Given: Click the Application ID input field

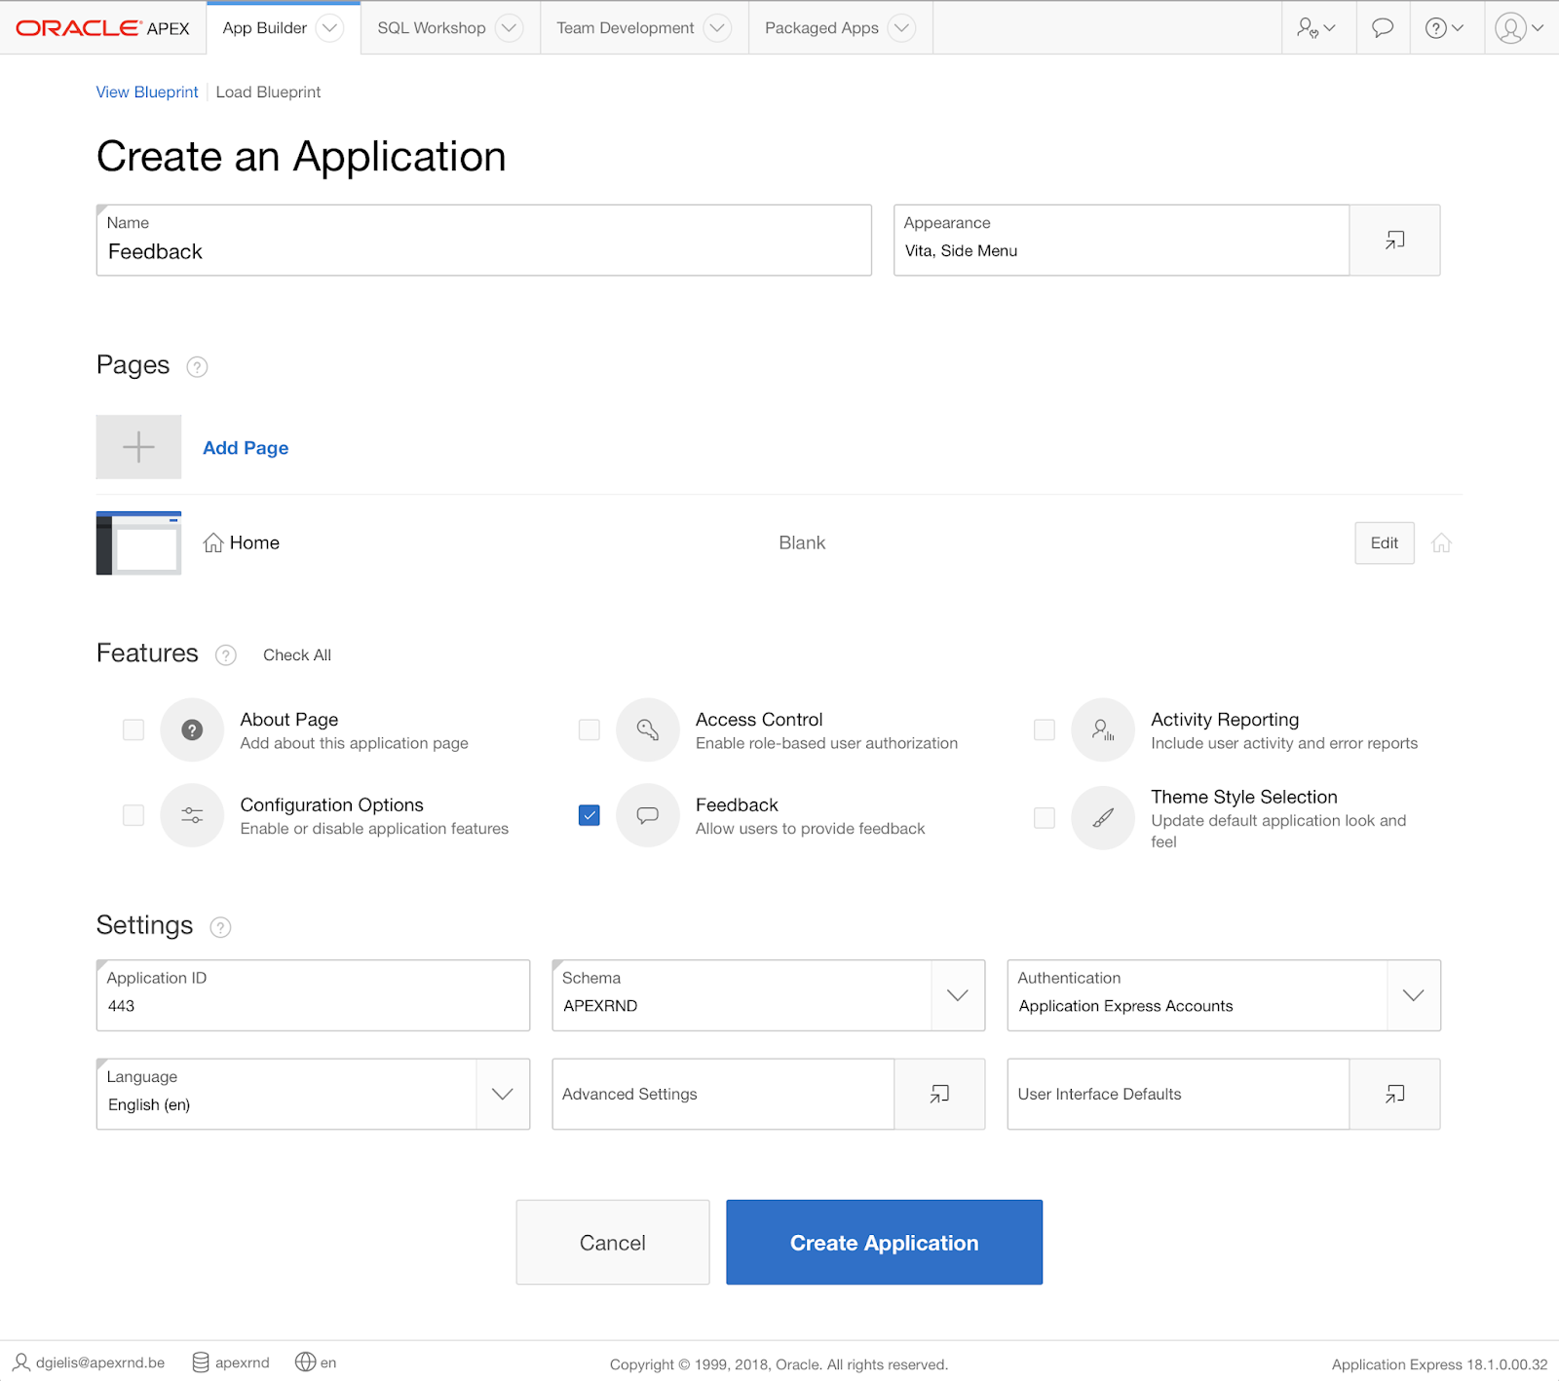Looking at the screenshot, I should (313, 995).
